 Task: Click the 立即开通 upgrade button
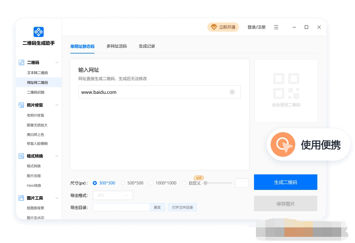[223, 27]
